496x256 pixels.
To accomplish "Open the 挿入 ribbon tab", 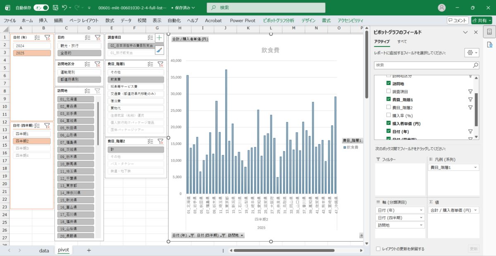I will tap(43, 20).
